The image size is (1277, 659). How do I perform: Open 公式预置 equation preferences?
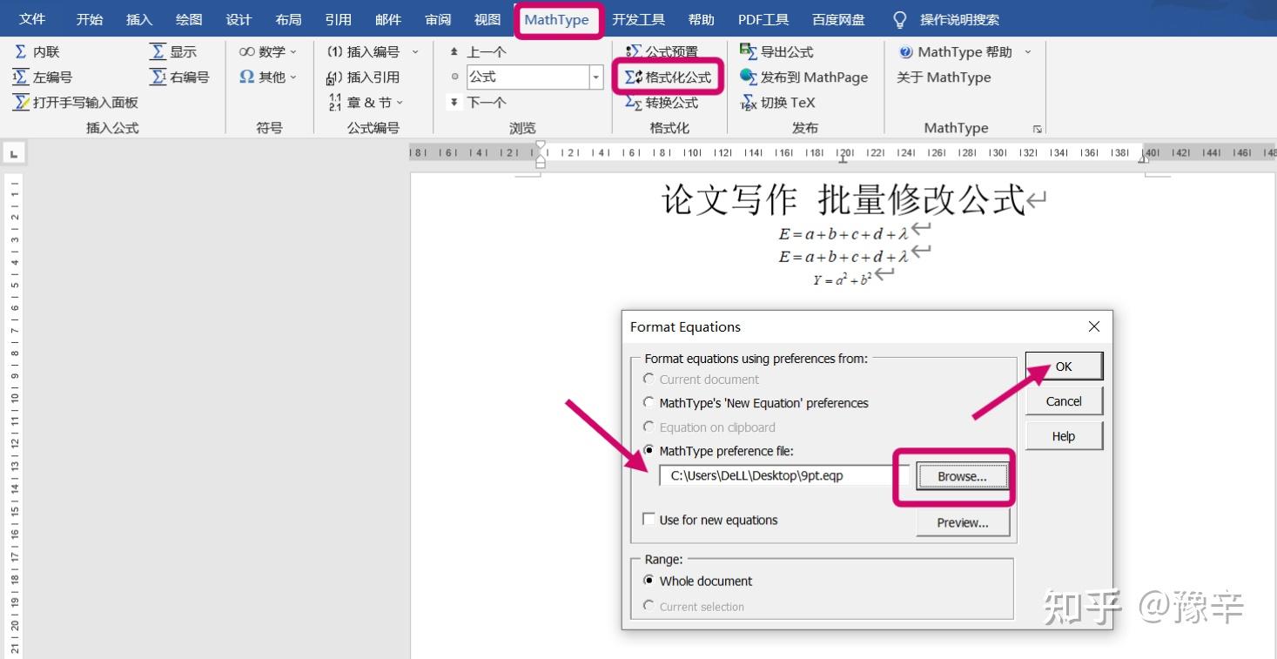tap(662, 52)
